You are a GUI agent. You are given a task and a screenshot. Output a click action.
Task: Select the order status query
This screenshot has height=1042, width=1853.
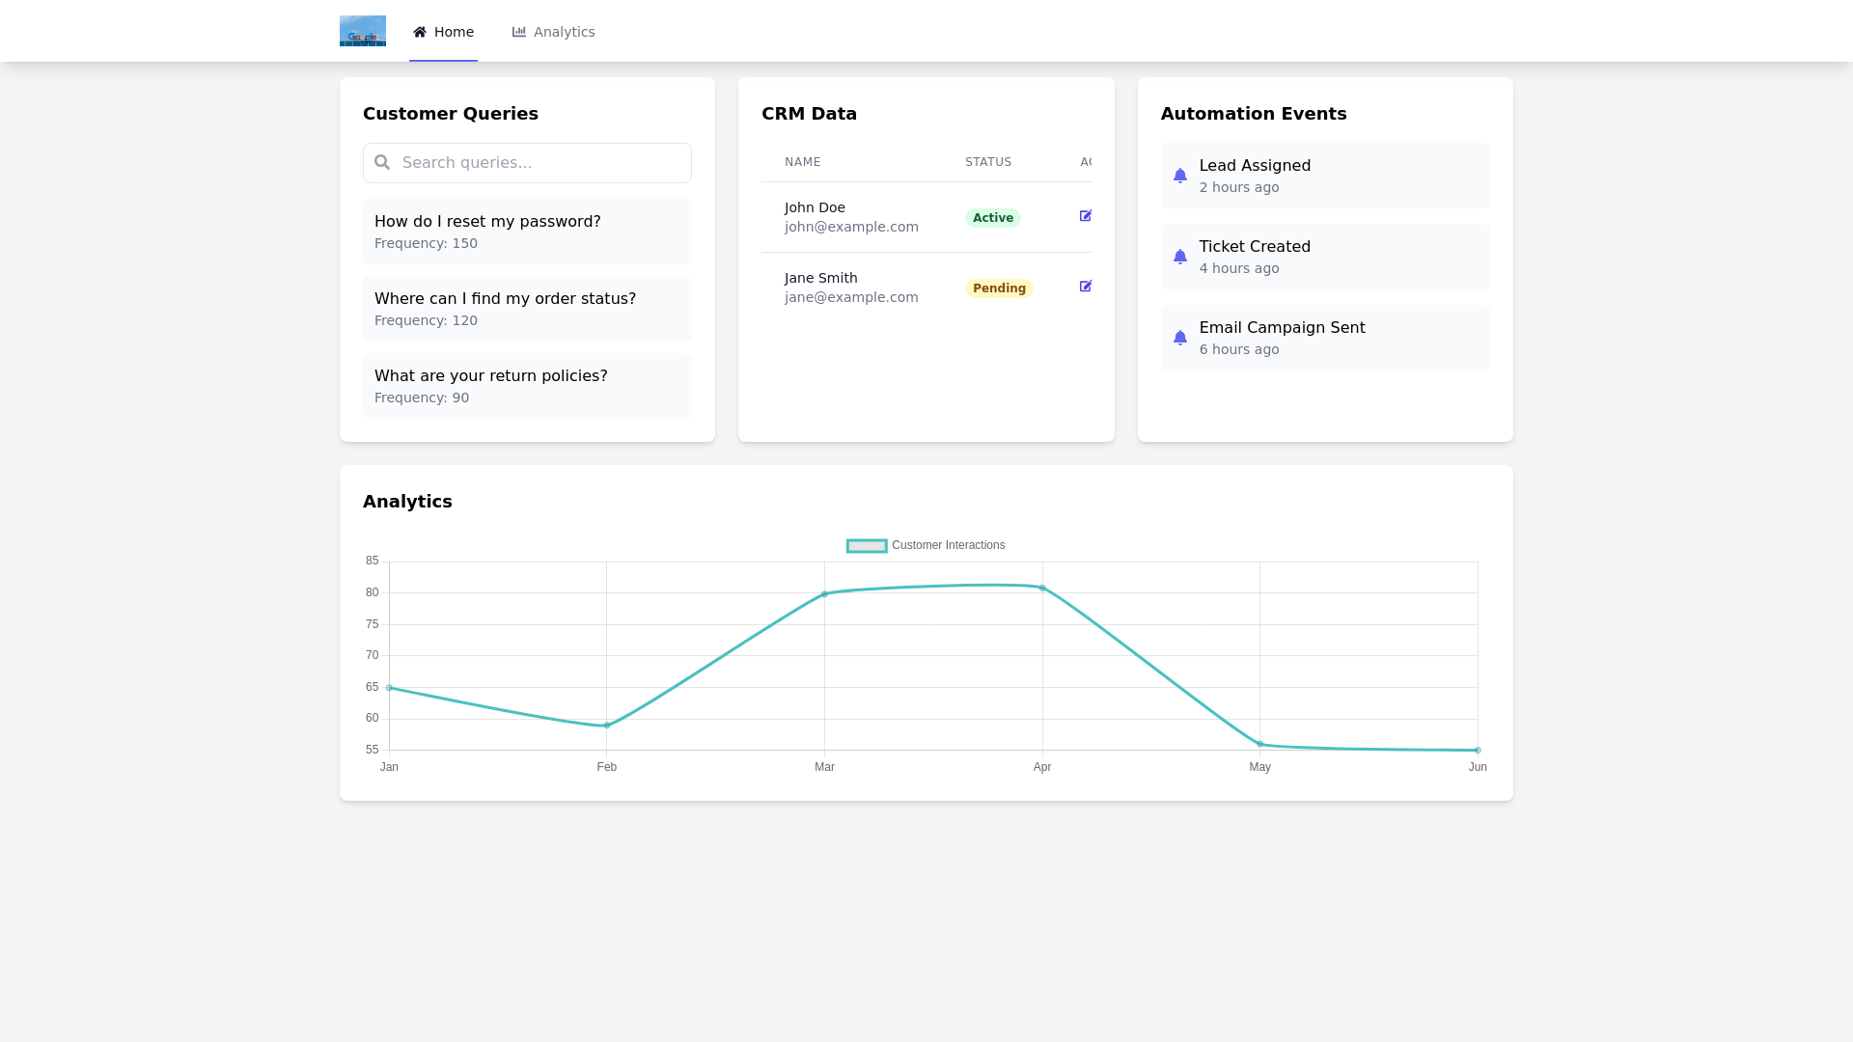527,309
